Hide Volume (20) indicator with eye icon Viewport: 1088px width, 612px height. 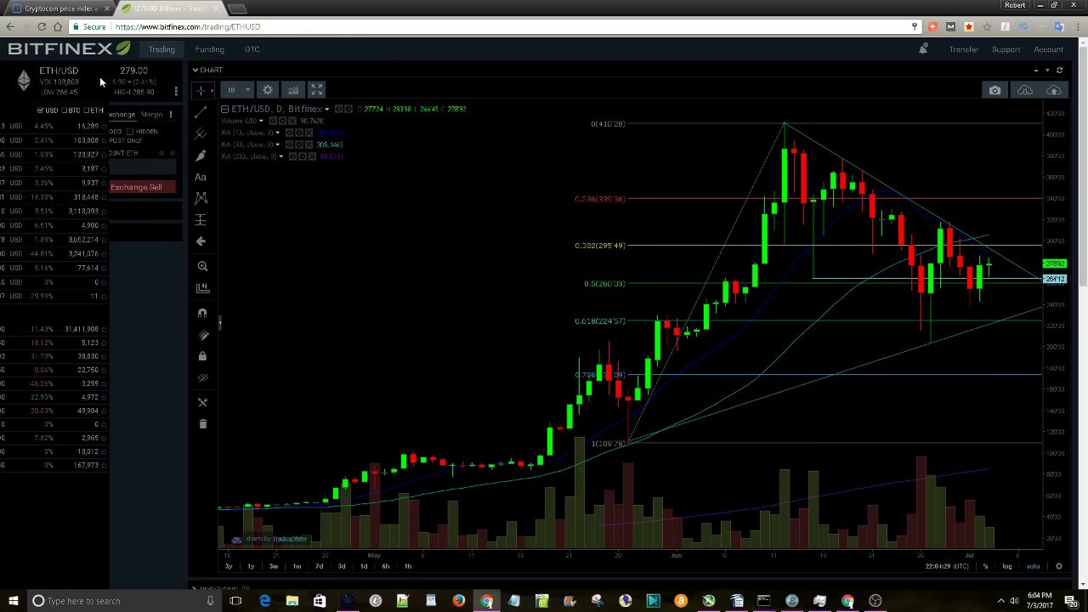point(271,121)
